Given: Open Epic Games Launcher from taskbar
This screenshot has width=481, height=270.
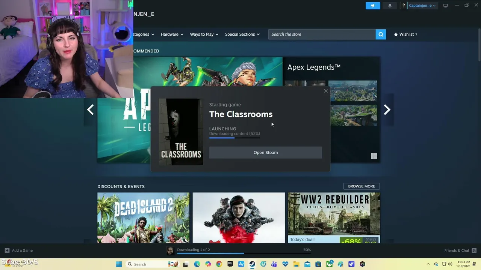Looking at the screenshot, I should [x=230, y=264].
